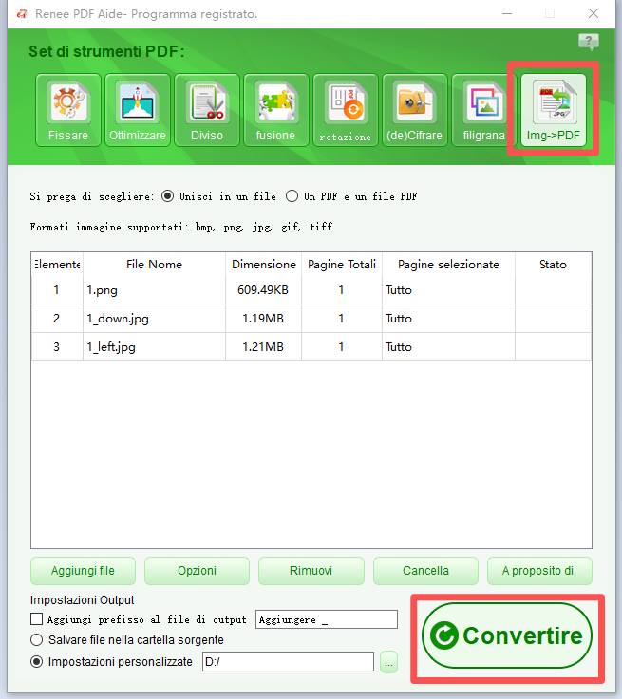Select the 1_down.jpg file row
Image resolution: width=622 pixels, height=699 pixels.
point(156,319)
